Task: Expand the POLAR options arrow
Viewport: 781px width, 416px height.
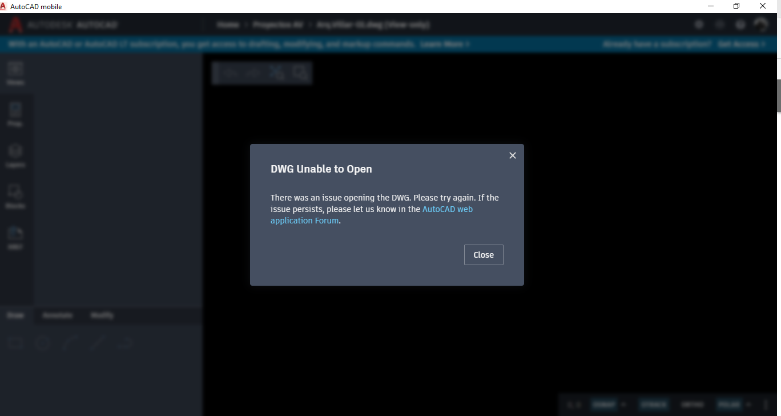Action: (750, 405)
